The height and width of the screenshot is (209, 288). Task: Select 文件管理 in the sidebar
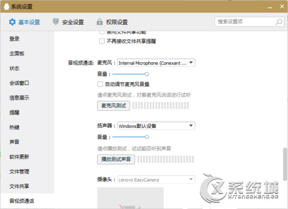point(19,172)
